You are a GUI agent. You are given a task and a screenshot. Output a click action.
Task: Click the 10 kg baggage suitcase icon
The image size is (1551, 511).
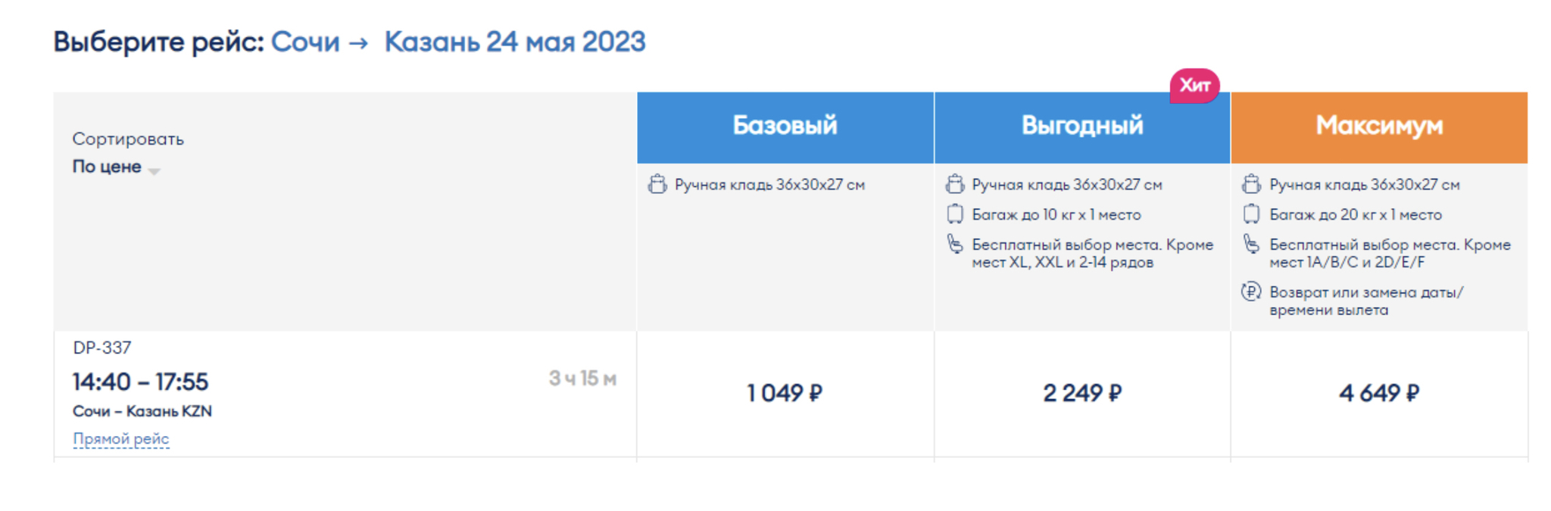point(954,214)
